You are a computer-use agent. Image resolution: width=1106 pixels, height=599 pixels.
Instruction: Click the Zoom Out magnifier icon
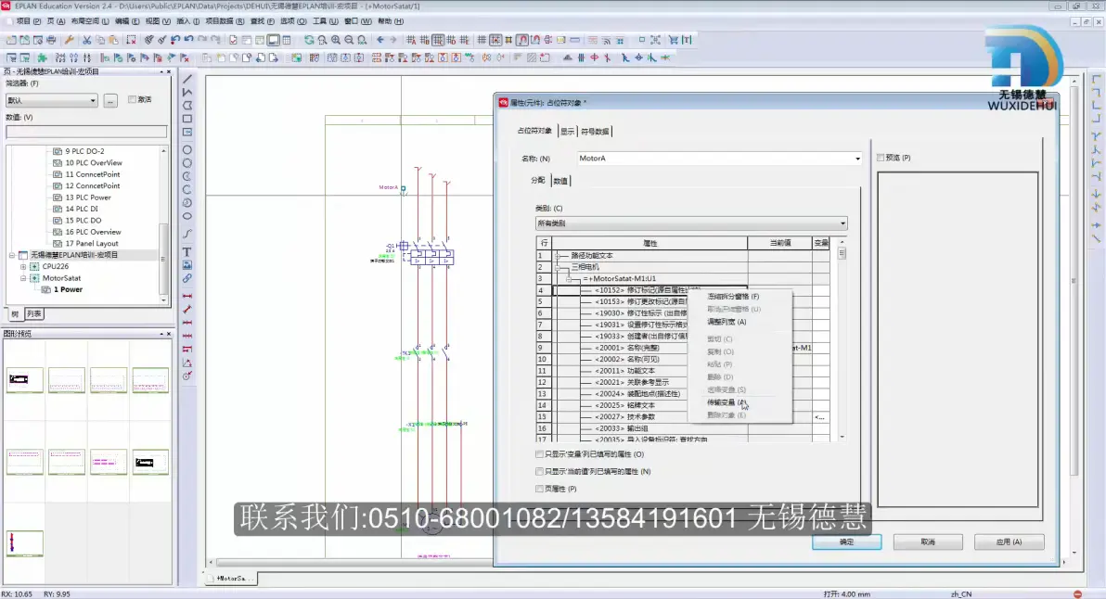(349, 40)
